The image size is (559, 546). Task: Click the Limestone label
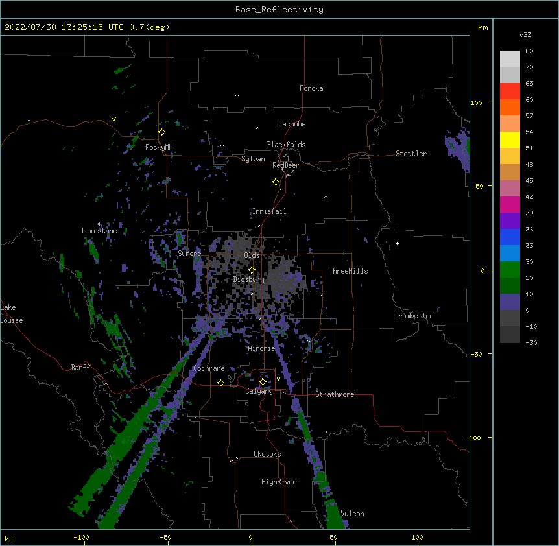point(99,231)
